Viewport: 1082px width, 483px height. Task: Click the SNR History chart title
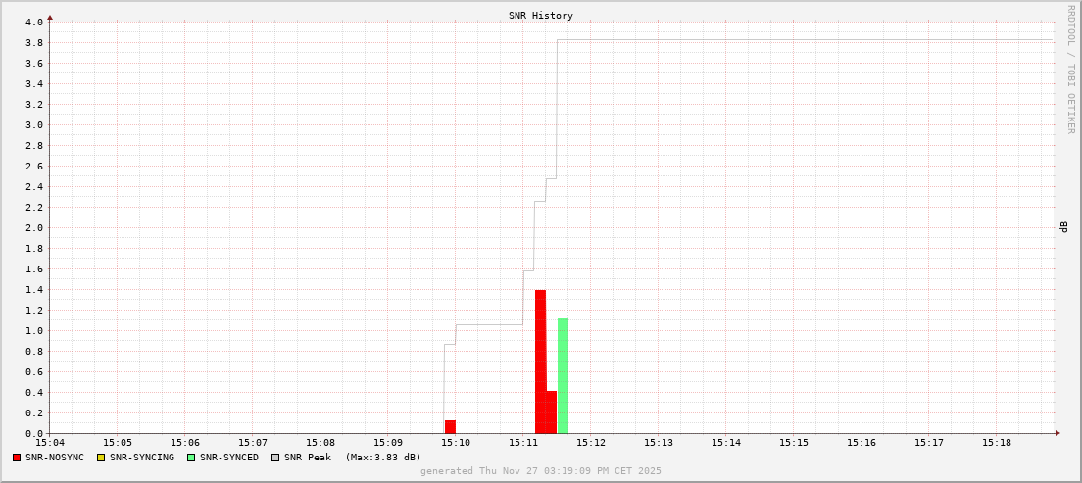[541, 16]
